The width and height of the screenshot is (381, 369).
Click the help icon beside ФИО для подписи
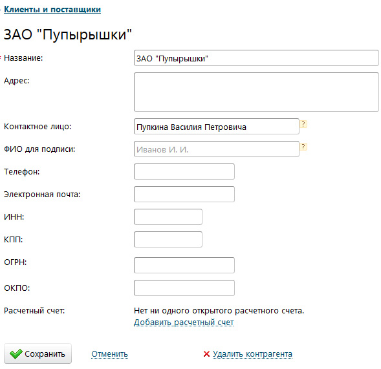click(x=303, y=147)
